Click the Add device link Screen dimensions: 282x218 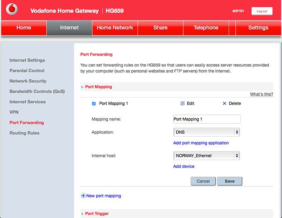[184, 166]
